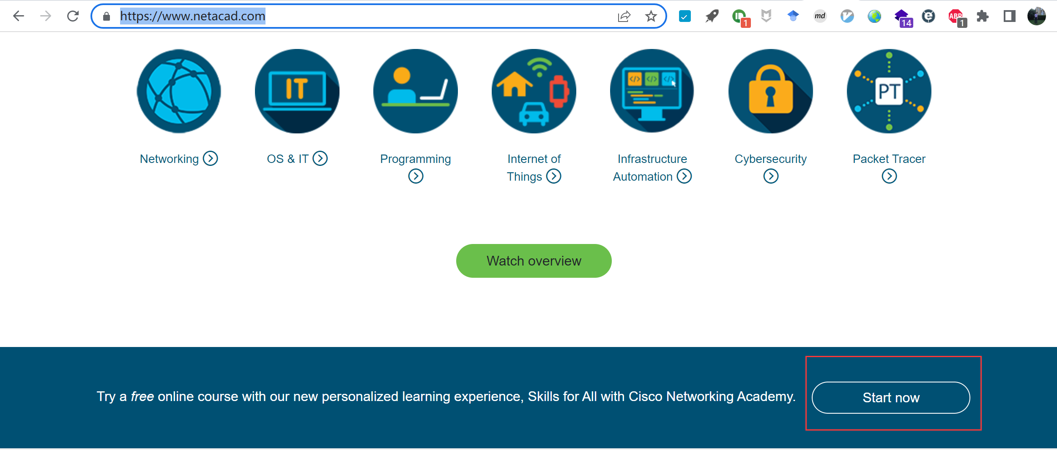Click the share icon in the address bar
Screen dimensions: 1057x450
coord(624,16)
